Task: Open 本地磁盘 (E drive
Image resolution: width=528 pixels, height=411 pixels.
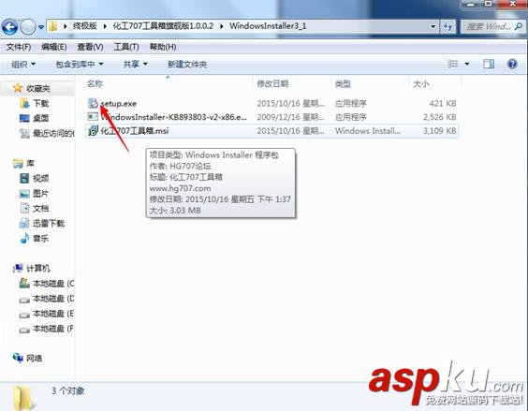Action: click(53, 314)
